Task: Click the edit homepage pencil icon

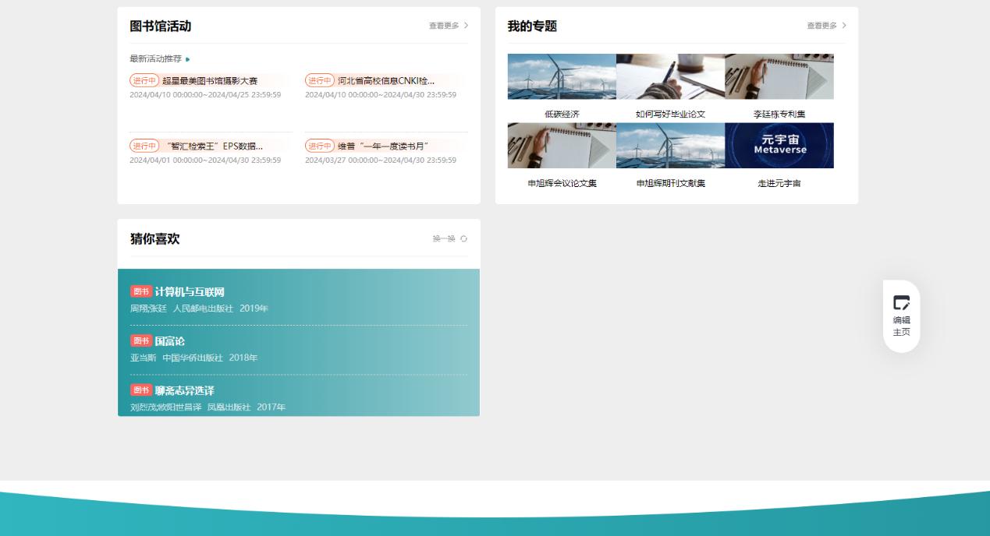Action: click(901, 303)
